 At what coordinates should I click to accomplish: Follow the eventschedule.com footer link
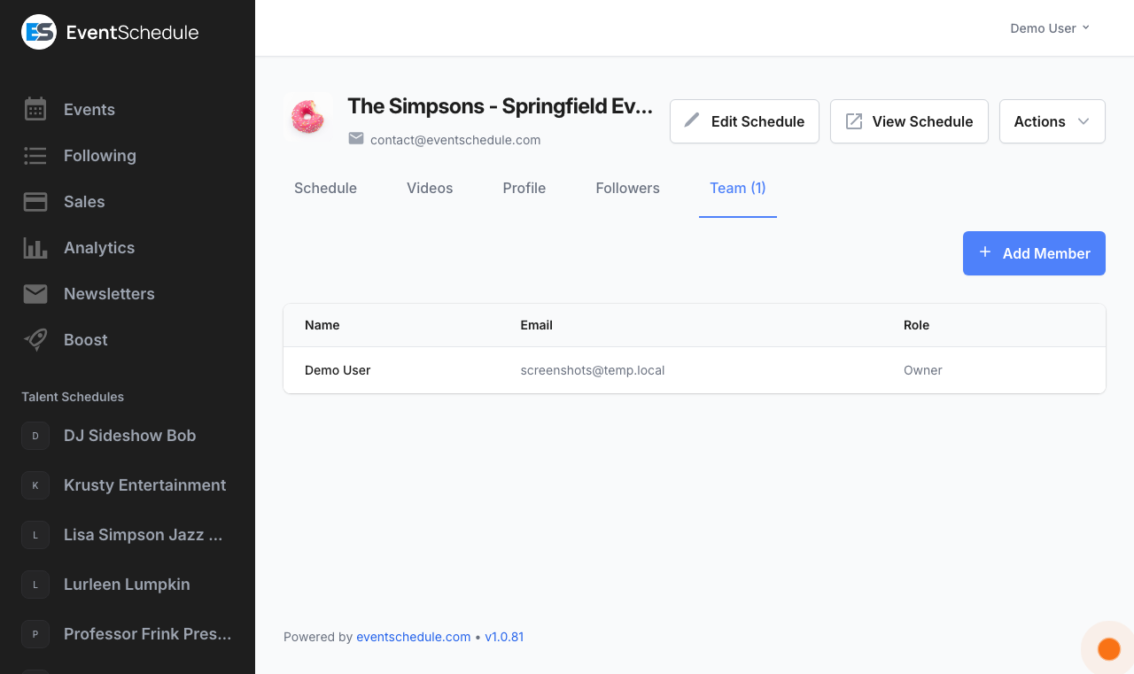[413, 637]
